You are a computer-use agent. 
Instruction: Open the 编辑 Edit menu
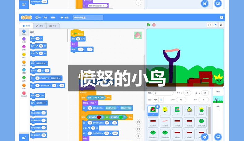click(53, 17)
